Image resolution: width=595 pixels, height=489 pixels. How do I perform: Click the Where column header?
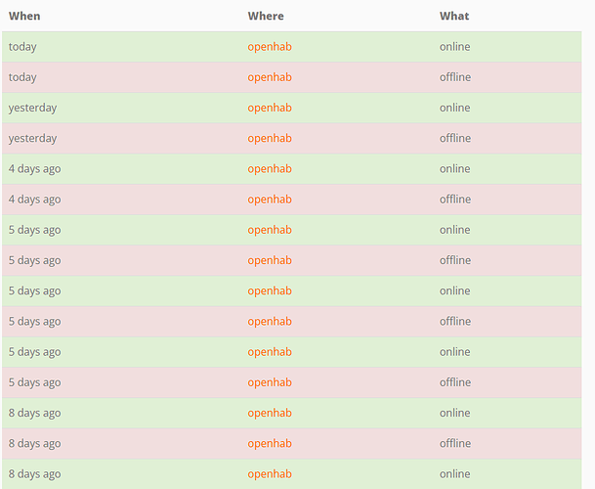click(266, 16)
